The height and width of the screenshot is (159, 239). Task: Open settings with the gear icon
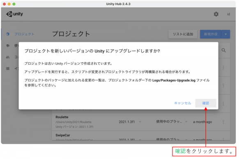[216, 14]
